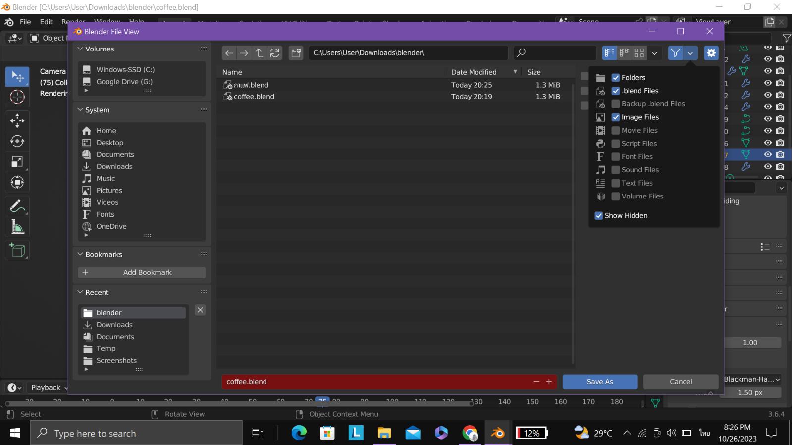The height and width of the screenshot is (445, 792).
Task: Create a new directory
Action: (296, 53)
